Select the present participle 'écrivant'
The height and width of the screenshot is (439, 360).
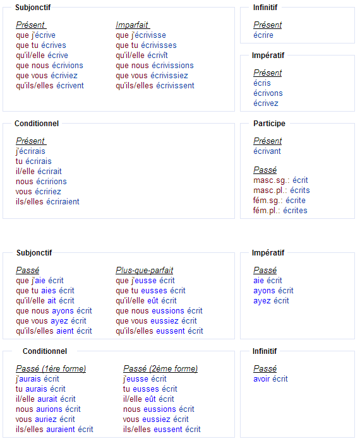tap(267, 151)
